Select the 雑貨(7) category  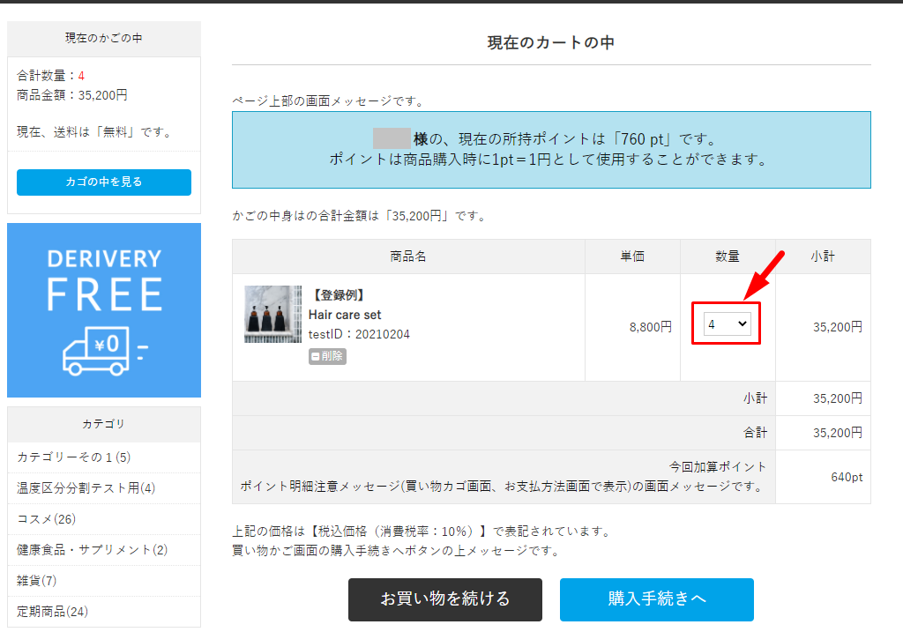37,581
